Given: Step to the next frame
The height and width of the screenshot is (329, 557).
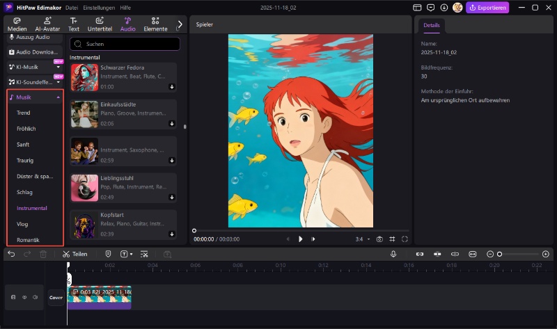Looking at the screenshot, I should coord(313,239).
